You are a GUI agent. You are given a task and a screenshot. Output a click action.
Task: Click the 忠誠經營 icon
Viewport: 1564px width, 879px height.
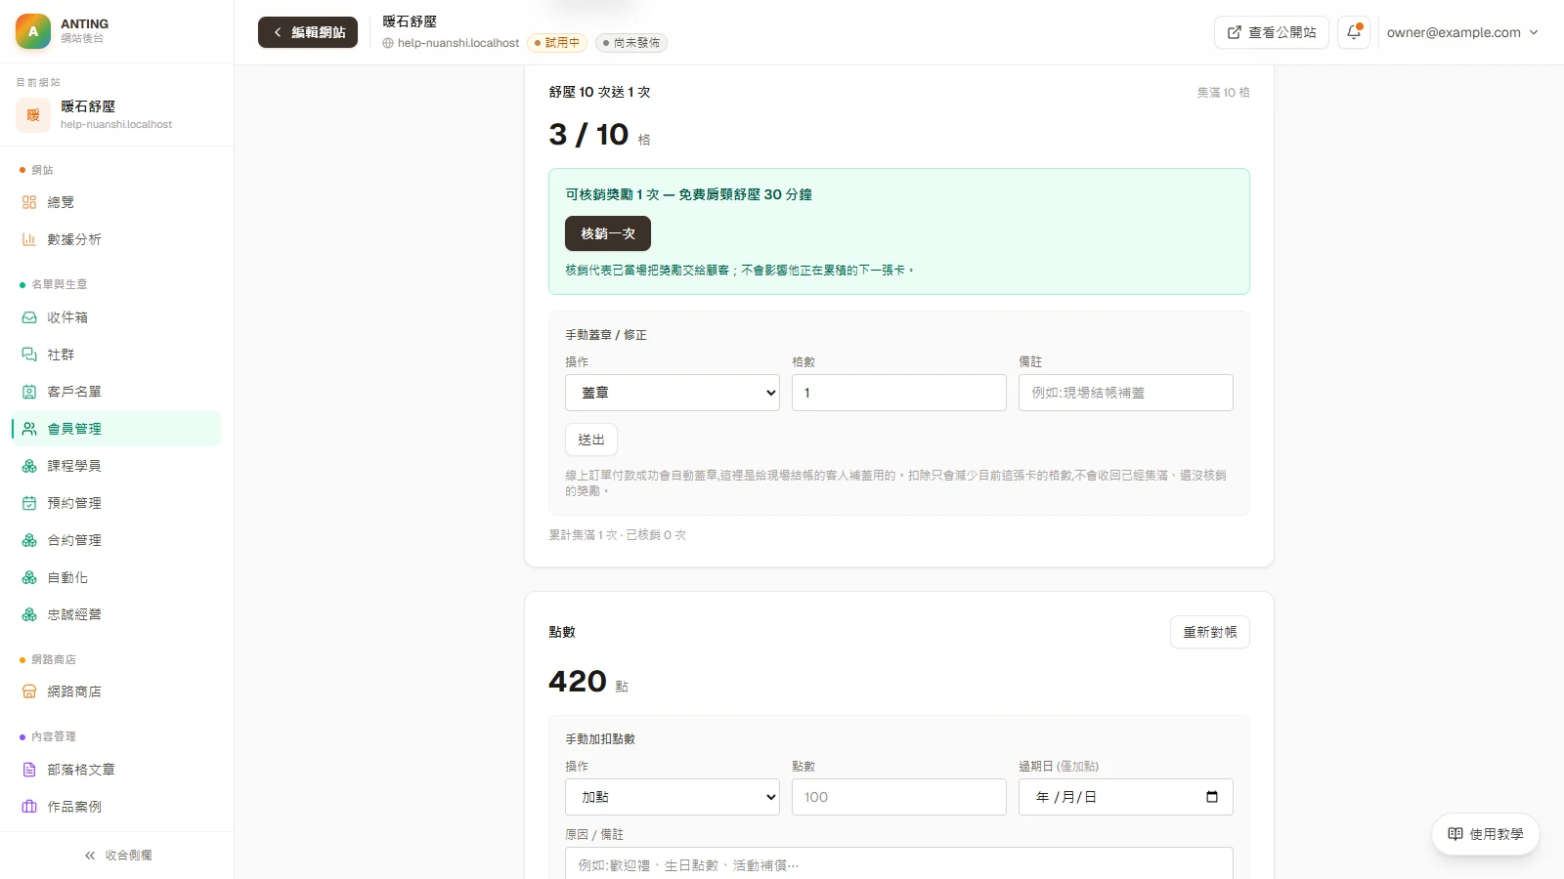(29, 614)
